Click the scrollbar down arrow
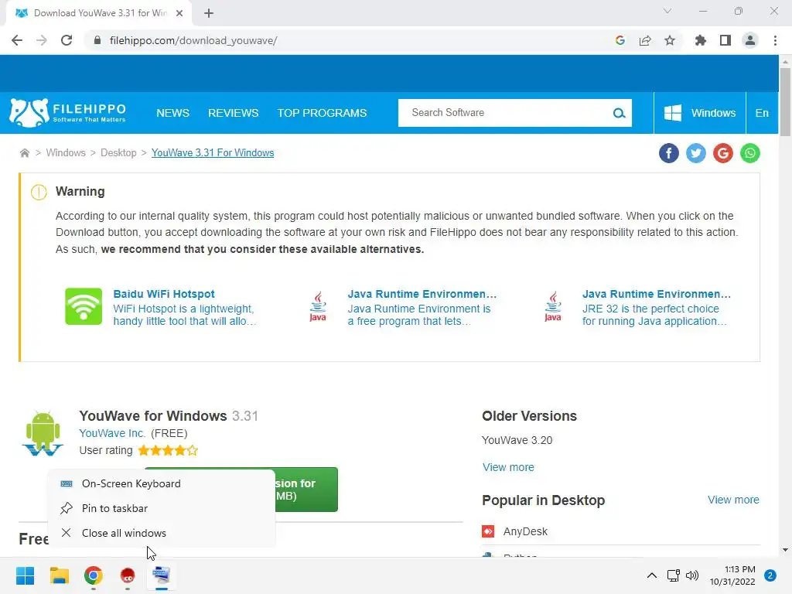This screenshot has width=792, height=594. [x=785, y=550]
